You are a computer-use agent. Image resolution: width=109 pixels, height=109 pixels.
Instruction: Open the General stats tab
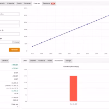click(5, 61)
